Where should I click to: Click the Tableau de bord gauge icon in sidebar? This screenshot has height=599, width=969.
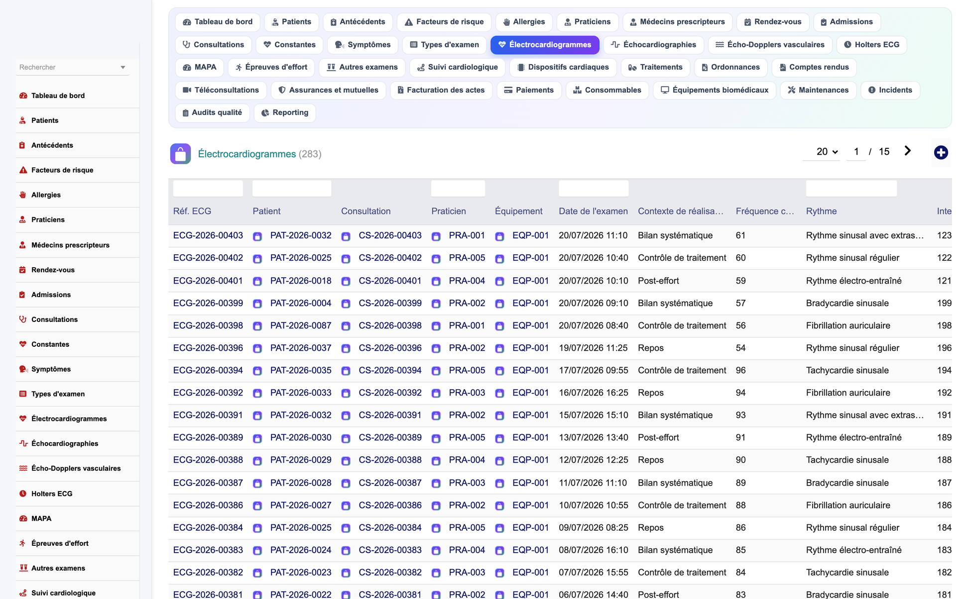tap(23, 96)
